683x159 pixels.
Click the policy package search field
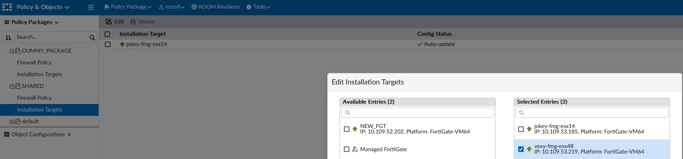coord(51,37)
